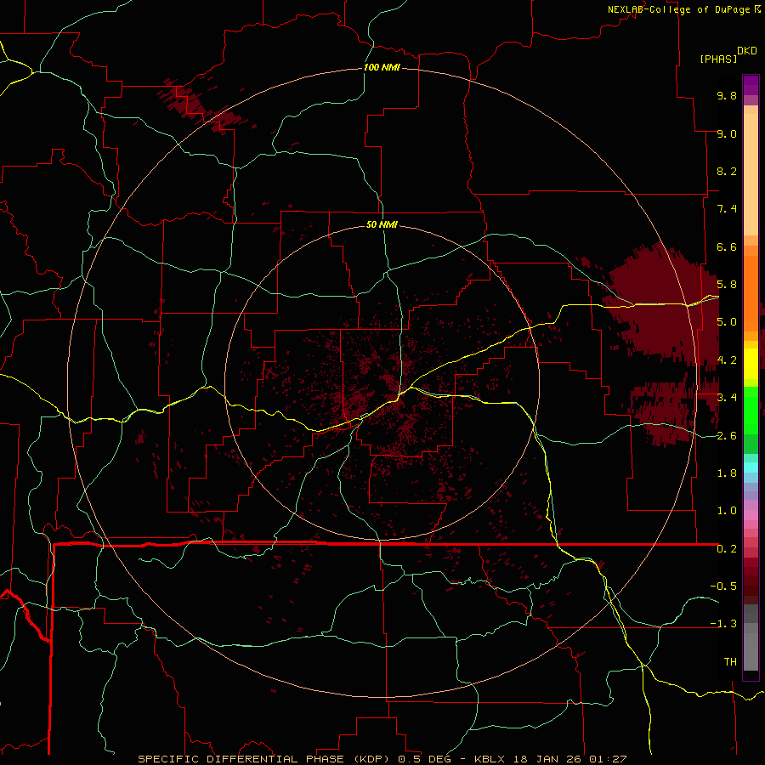765x765 pixels.
Task: Click the TH threshold label
Action: [730, 662]
